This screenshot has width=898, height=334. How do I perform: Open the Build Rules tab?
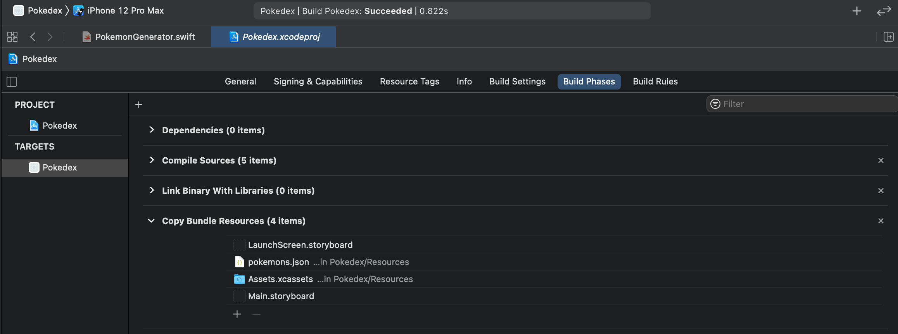pos(655,82)
